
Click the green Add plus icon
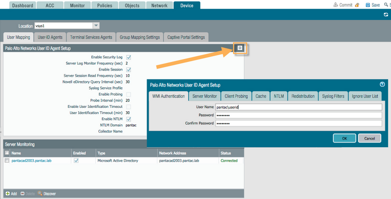(x=7, y=194)
